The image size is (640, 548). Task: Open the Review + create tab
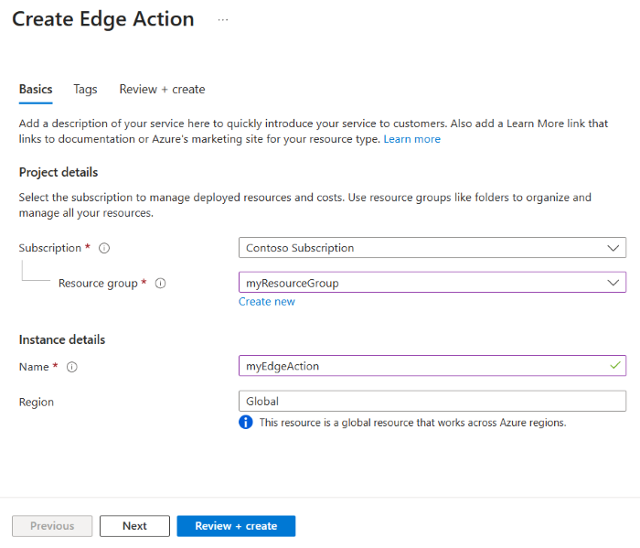pyautogui.click(x=162, y=89)
